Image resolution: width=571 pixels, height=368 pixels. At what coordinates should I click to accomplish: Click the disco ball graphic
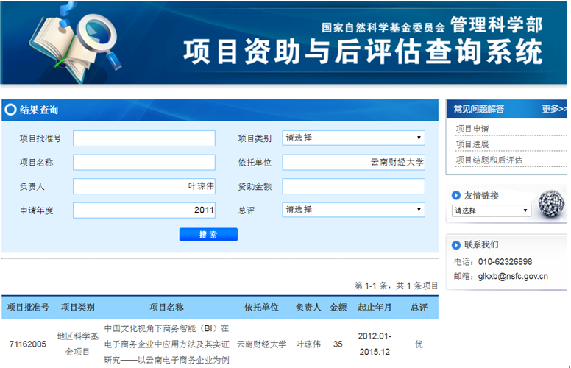point(552,204)
